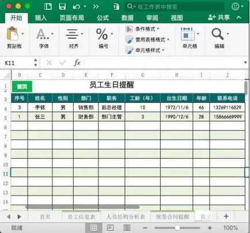The height and width of the screenshot is (233, 250).
Task: Expand the formula bar chevron
Action: tap(245, 63)
